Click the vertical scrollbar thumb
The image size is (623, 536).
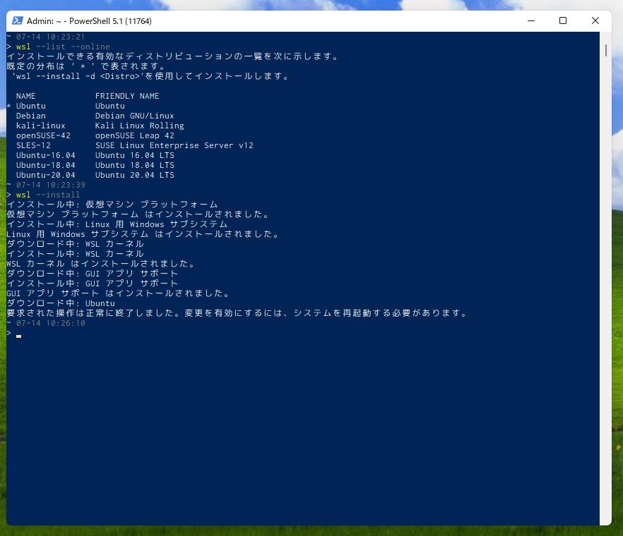pos(605,50)
